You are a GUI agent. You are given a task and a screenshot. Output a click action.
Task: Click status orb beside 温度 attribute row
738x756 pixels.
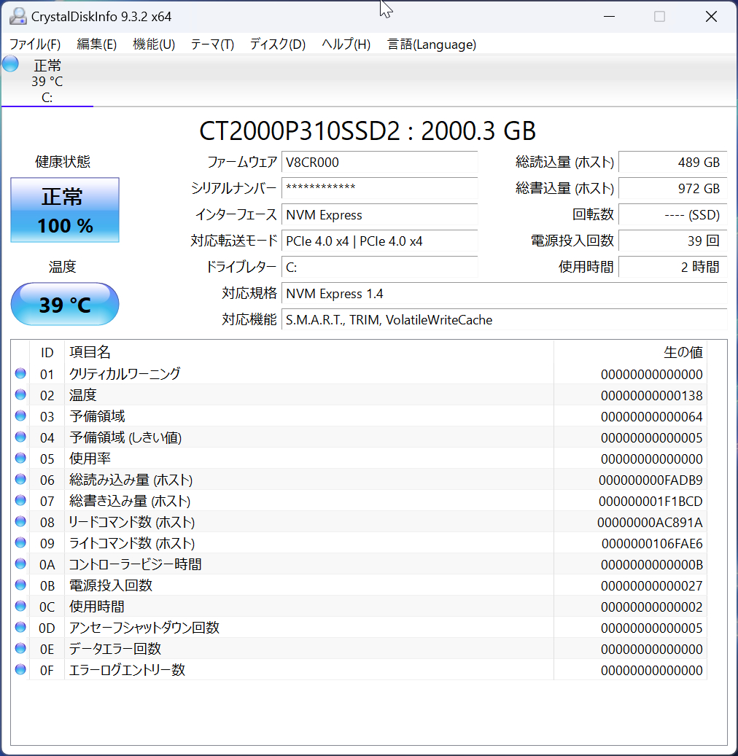20,395
